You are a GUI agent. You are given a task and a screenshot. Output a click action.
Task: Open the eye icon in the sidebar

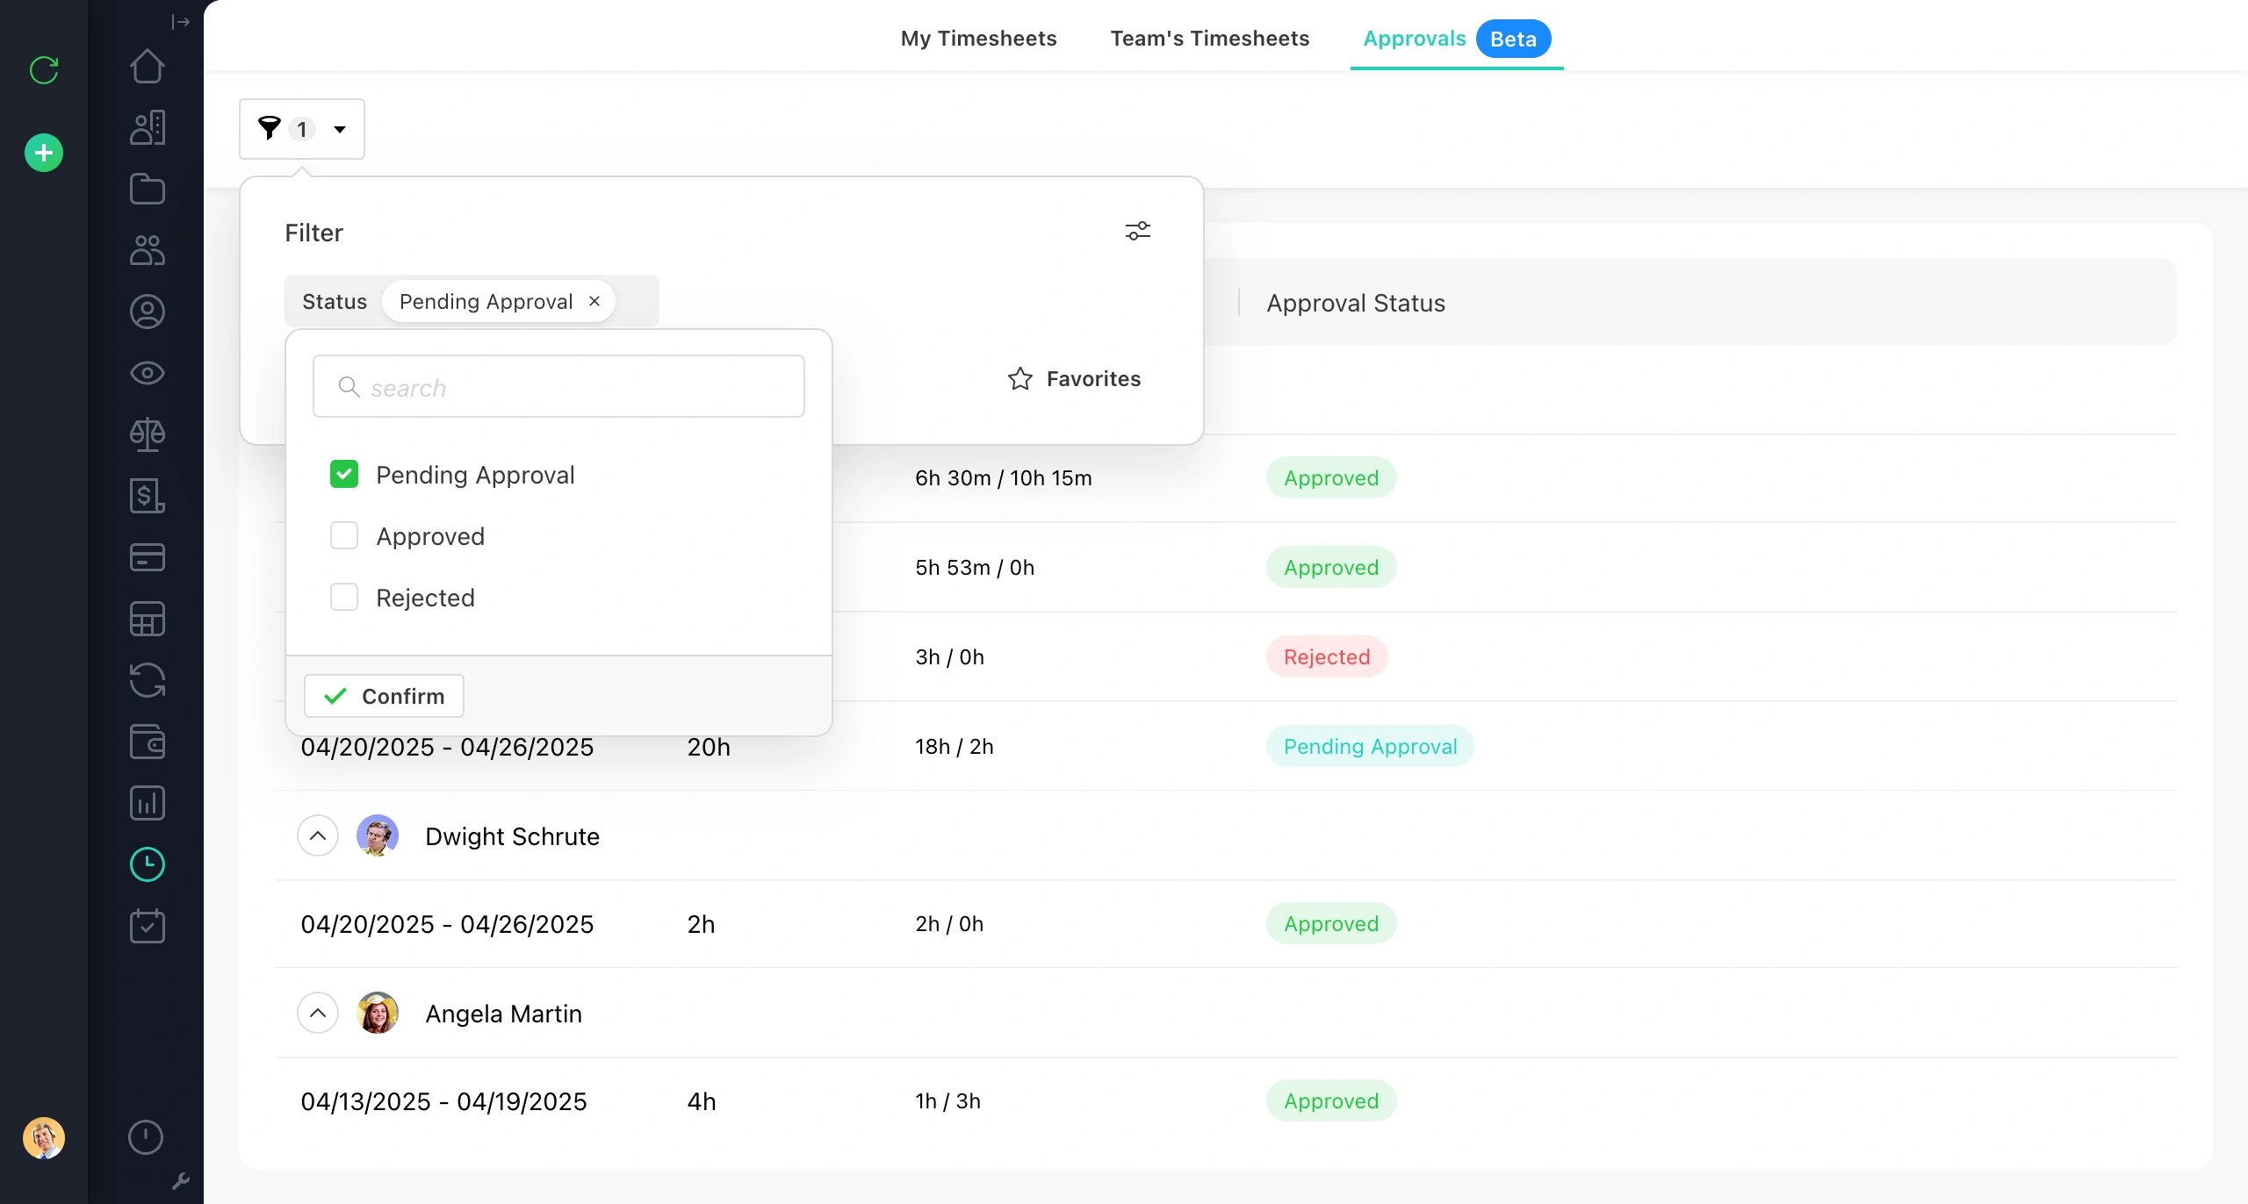(147, 373)
